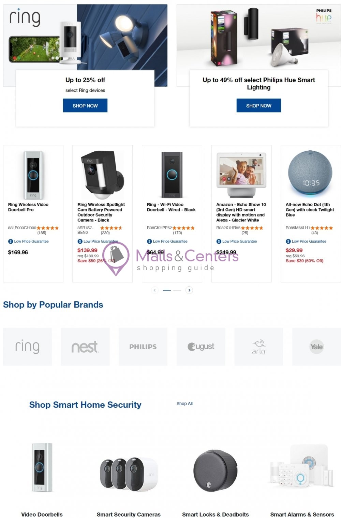The image size is (341, 518).
Task: Click Shop Now for Philips Hue lighting
Action: [x=258, y=106]
